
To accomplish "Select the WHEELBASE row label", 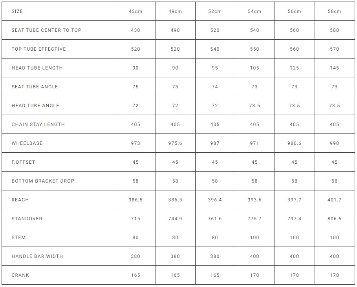I will tap(27, 143).
